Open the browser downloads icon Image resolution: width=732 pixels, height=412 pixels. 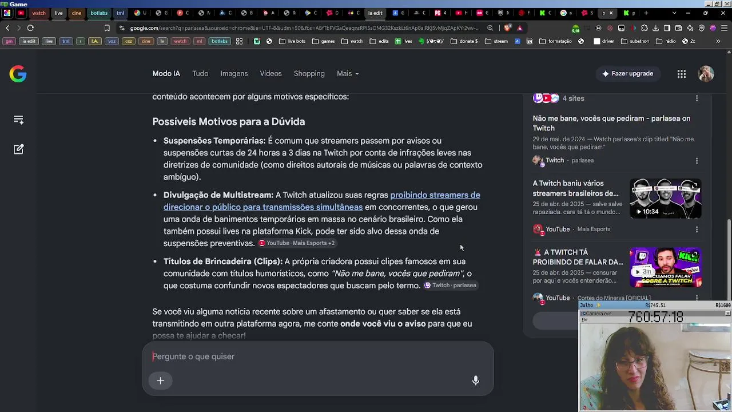656,27
